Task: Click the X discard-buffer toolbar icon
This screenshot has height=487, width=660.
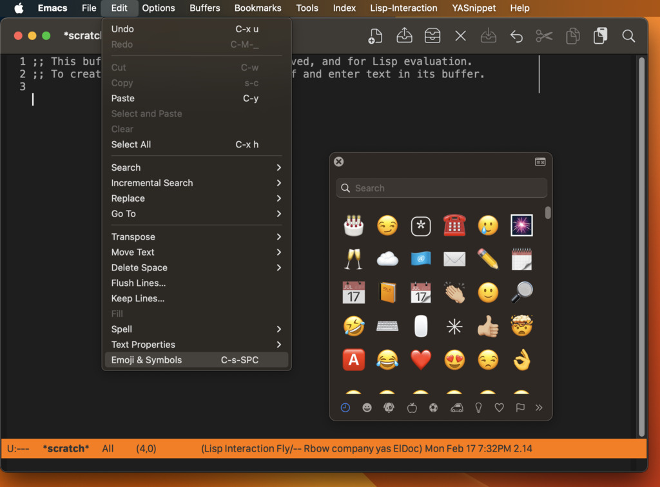Action: (x=460, y=36)
